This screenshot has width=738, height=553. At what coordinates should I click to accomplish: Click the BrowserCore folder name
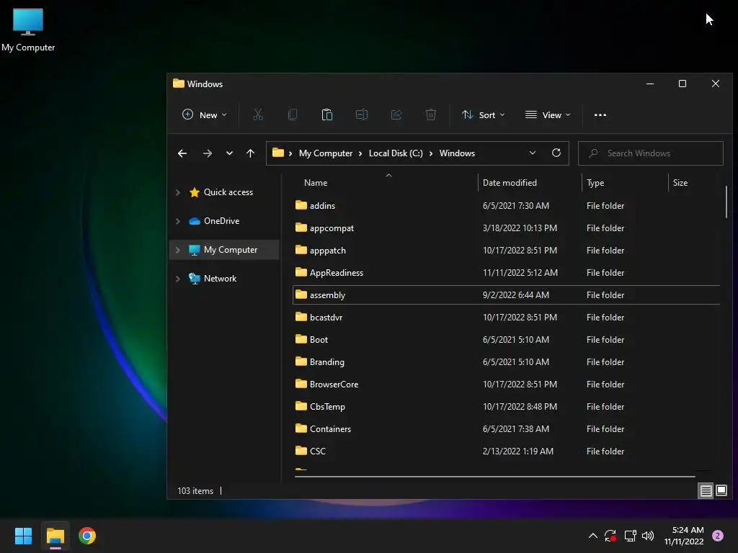334,385
